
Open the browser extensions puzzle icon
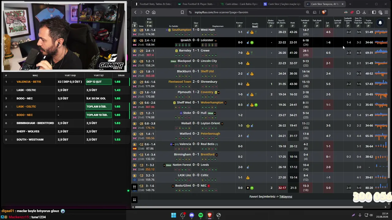(x=358, y=12)
